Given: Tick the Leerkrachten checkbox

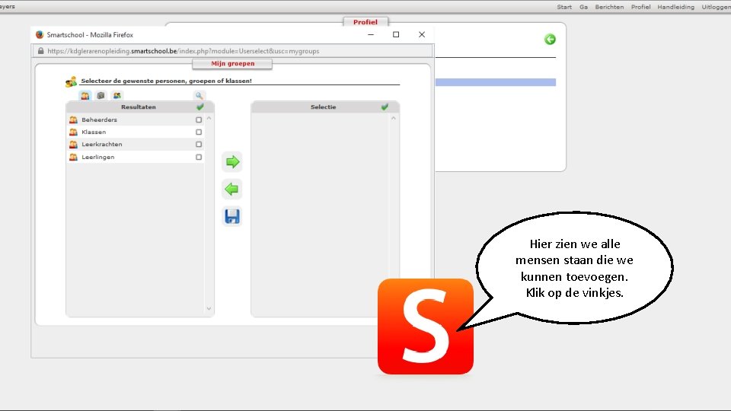Looking at the screenshot, I should coord(199,145).
